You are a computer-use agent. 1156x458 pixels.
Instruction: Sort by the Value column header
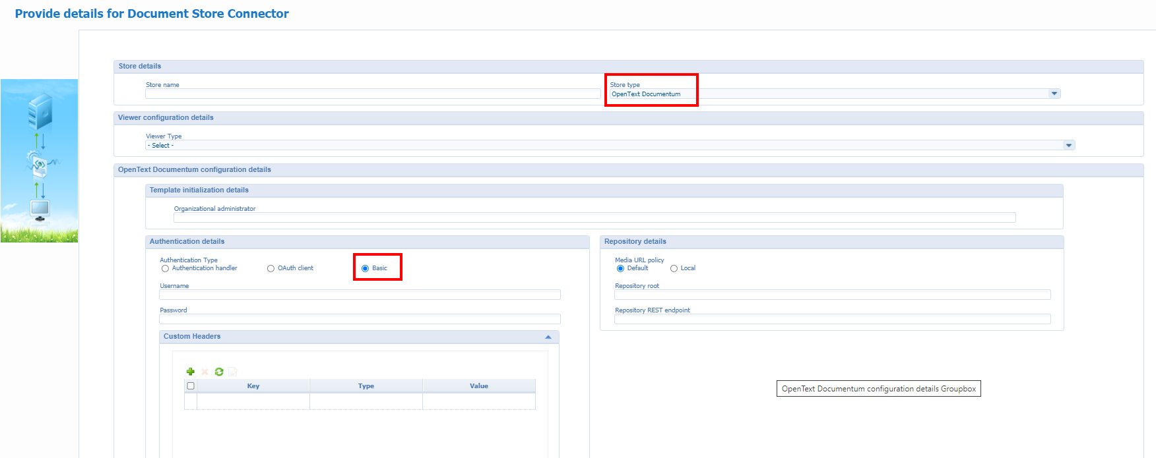(x=479, y=386)
